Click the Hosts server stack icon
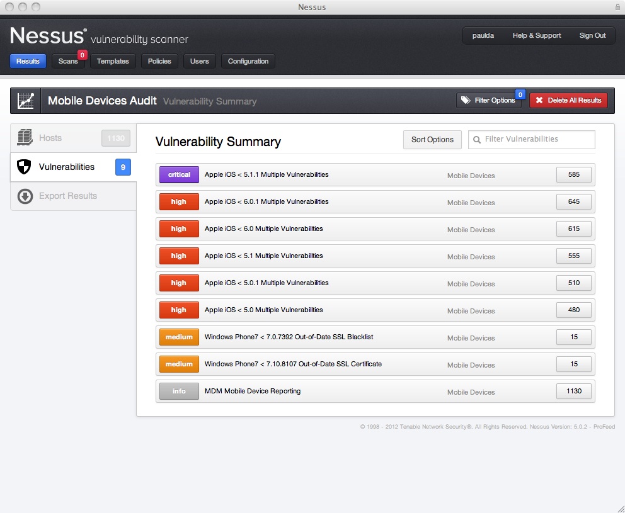 (x=25, y=138)
